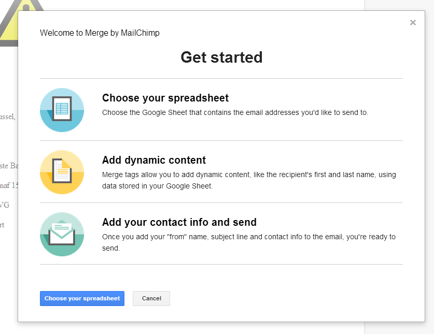434x334 pixels.
Task: Select the "Choose your spreadsheet" heading
Action: click(x=165, y=98)
